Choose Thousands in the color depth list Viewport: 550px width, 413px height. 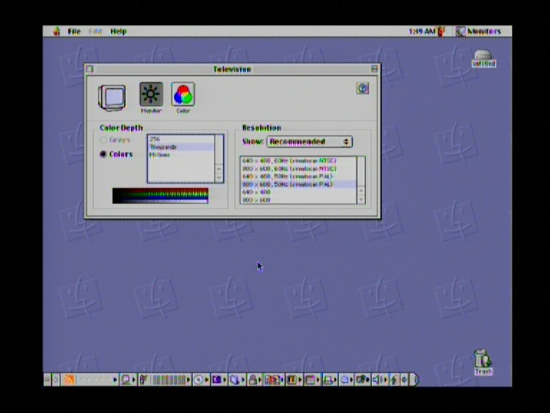tap(181, 147)
